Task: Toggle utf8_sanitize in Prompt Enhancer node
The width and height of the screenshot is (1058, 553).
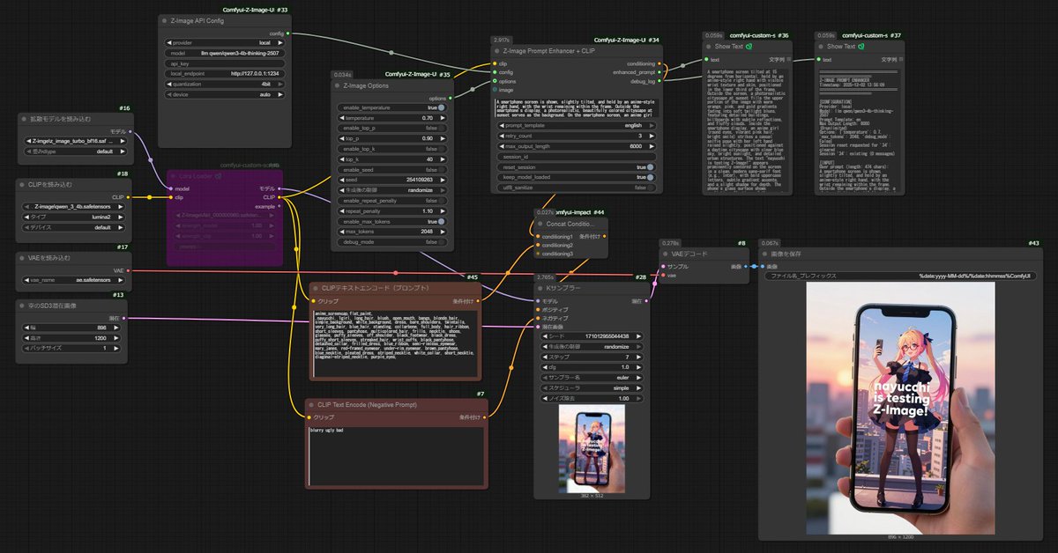Action: (x=577, y=188)
